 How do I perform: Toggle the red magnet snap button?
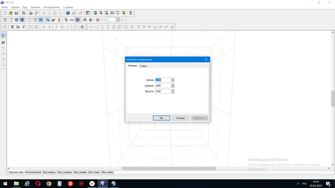[85, 20]
